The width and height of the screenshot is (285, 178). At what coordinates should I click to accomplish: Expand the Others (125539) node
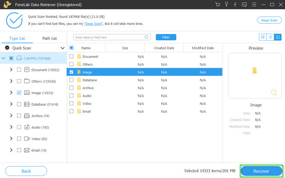[x=11, y=81]
